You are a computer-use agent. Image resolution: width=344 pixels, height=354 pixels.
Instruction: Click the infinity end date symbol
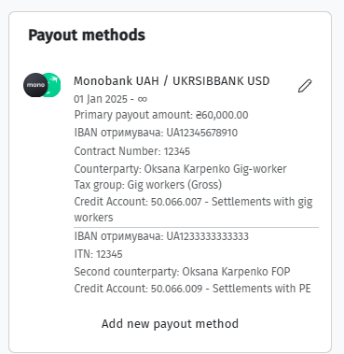tap(143, 99)
